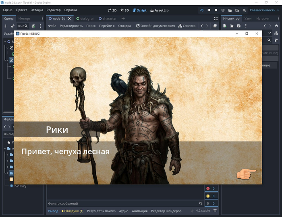Open the Проект menu

click(x=22, y=10)
